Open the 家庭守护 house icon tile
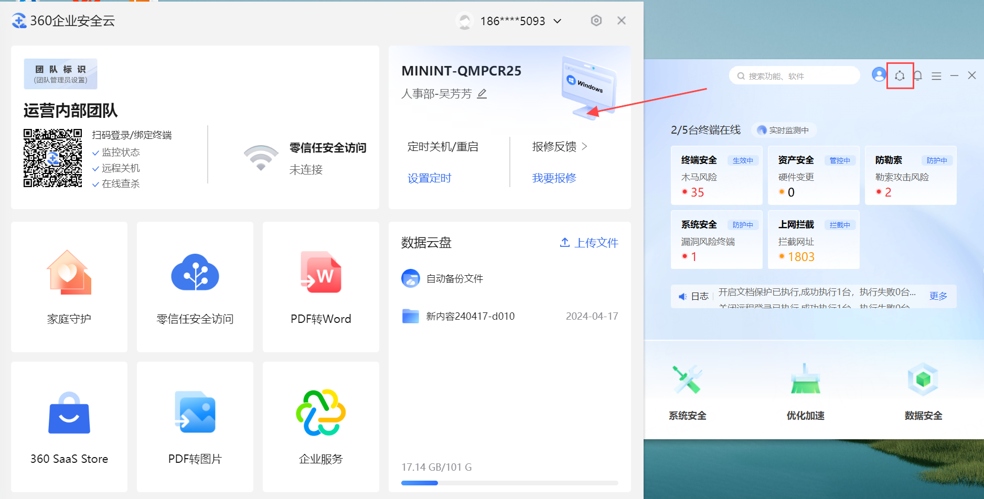 [69, 287]
